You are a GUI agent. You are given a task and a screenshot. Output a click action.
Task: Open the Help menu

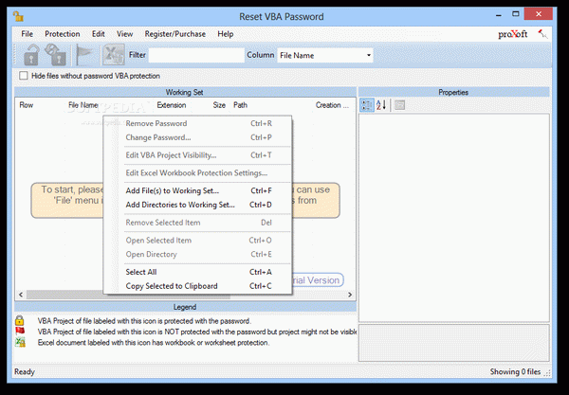226,34
